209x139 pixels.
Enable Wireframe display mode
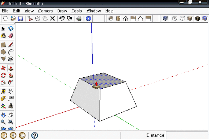175,19
